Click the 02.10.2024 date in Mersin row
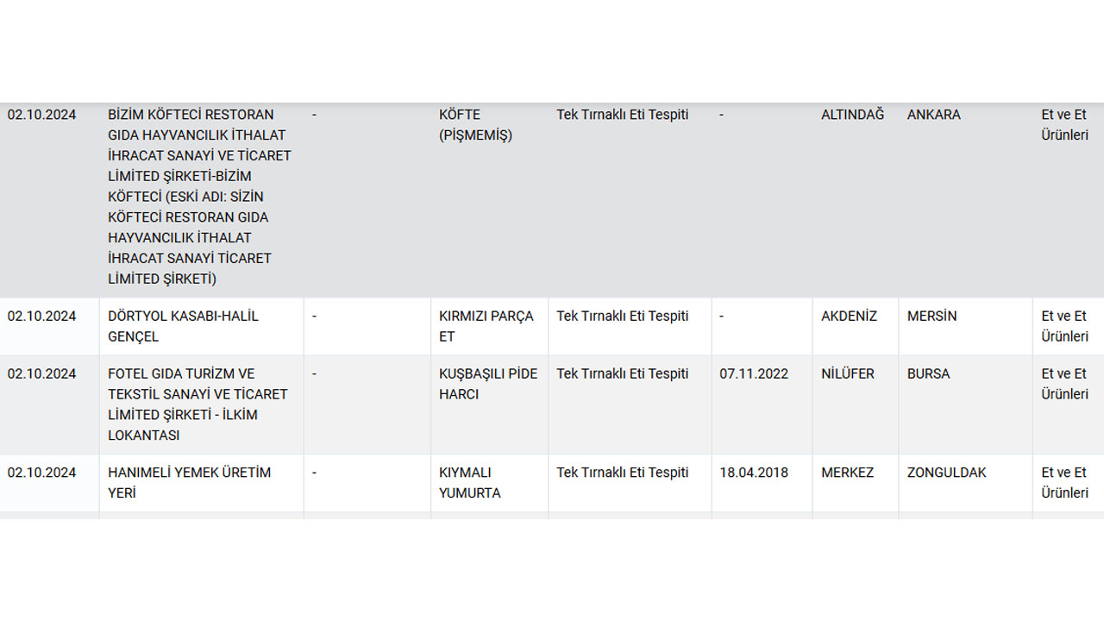Viewport: 1104px width, 621px height. [41, 317]
